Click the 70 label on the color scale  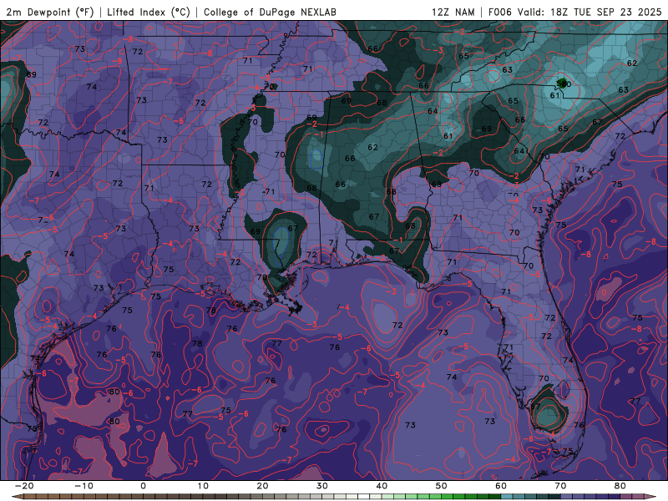560,486
